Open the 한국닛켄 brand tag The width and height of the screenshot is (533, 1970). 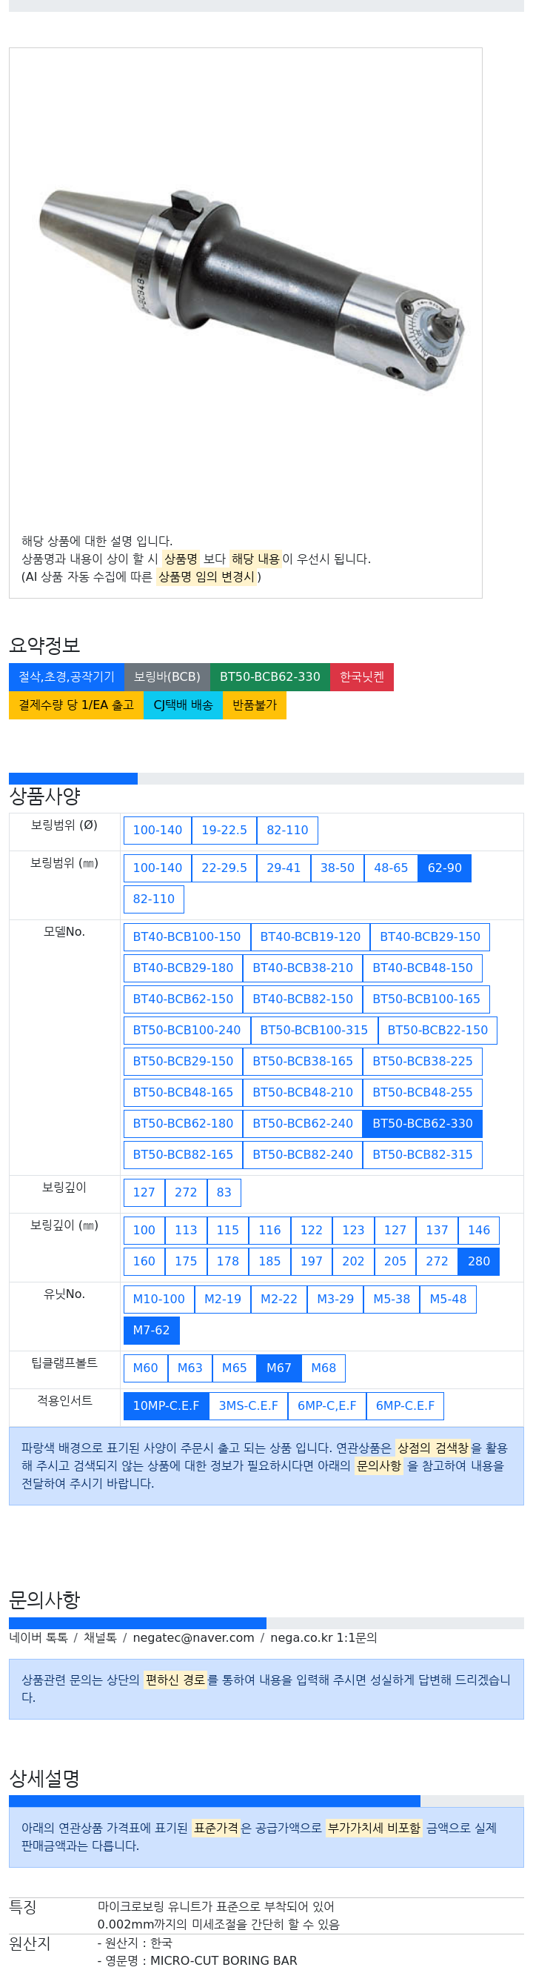coord(362,677)
